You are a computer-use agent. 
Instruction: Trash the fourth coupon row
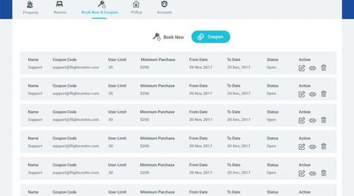click(x=323, y=146)
